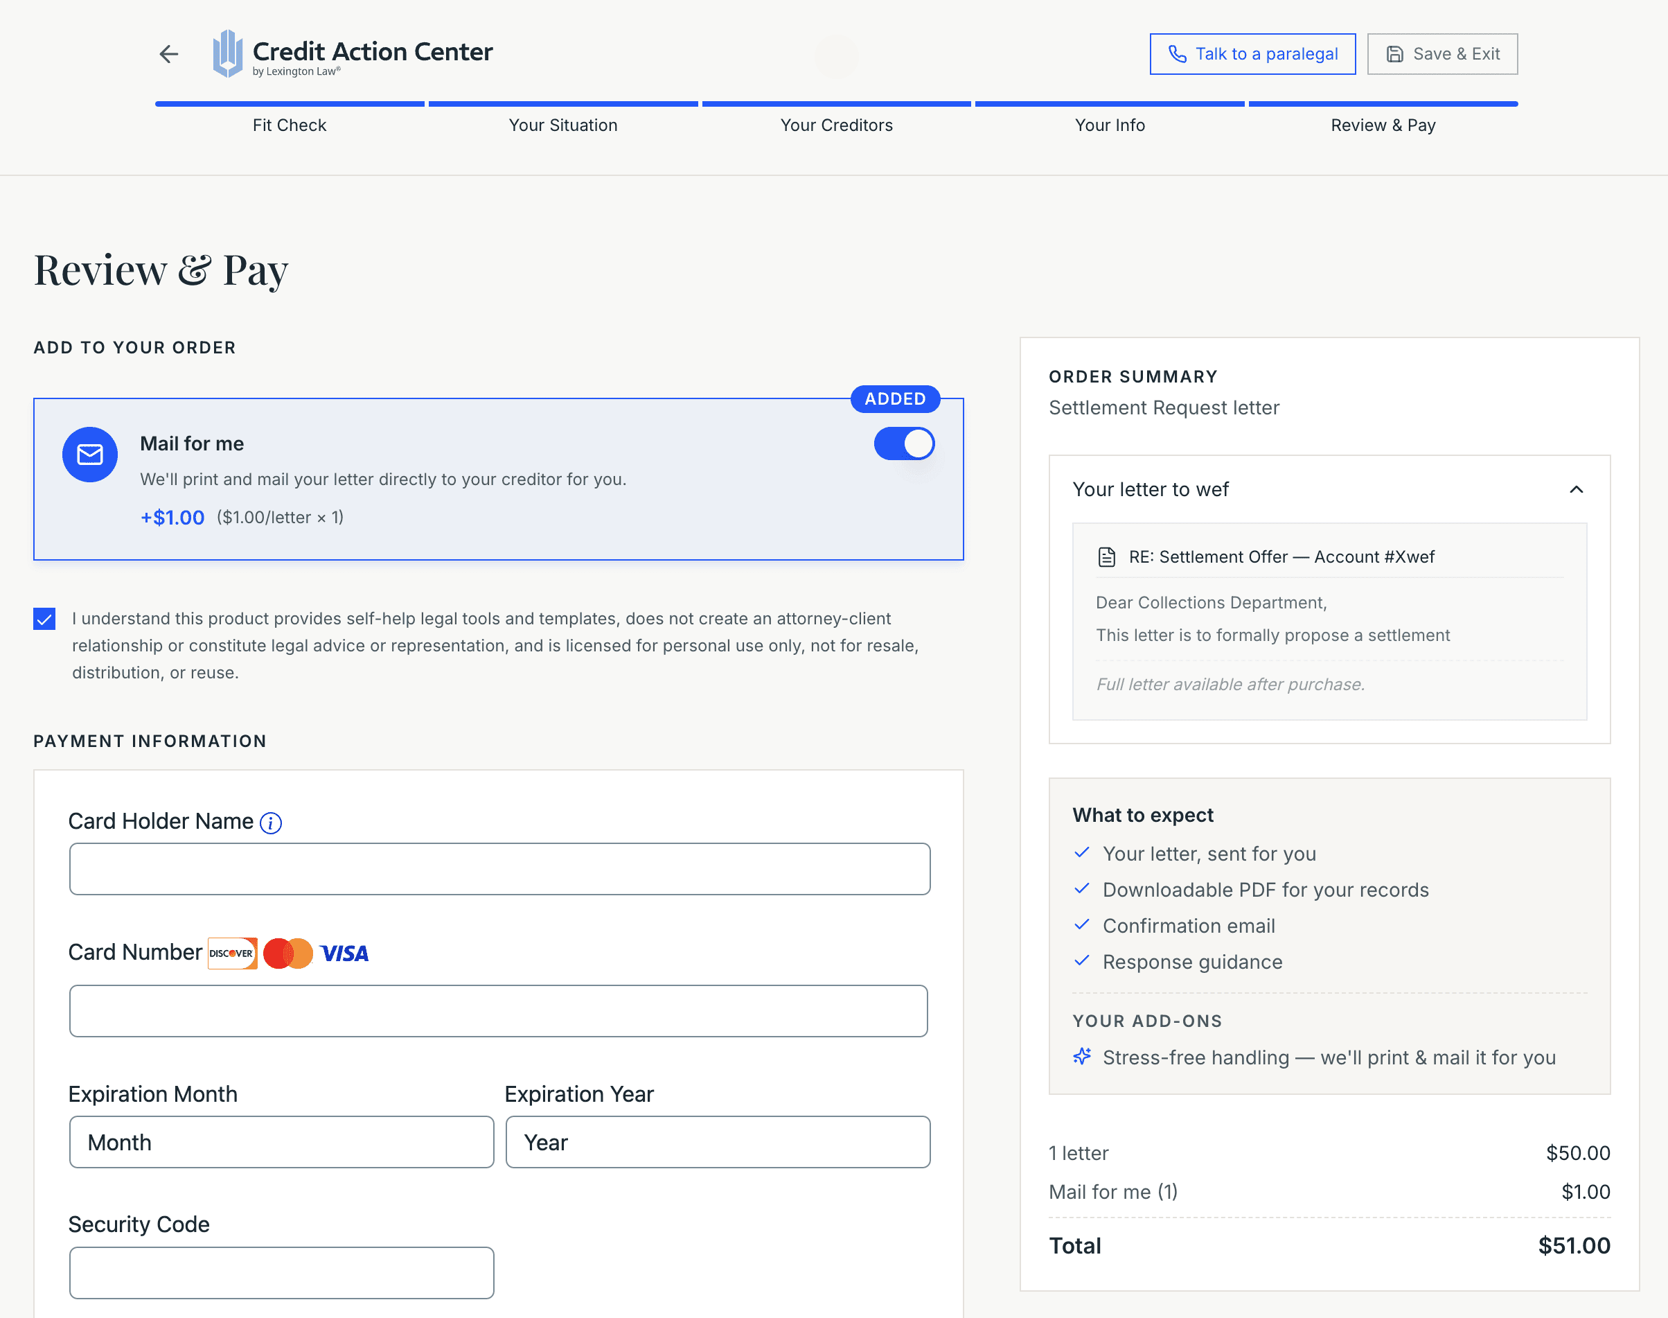The height and width of the screenshot is (1318, 1668).
Task: Click the back arrow icon
Action: pyautogui.click(x=169, y=54)
